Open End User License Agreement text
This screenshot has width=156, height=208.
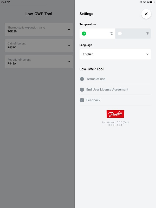tap(107, 89)
